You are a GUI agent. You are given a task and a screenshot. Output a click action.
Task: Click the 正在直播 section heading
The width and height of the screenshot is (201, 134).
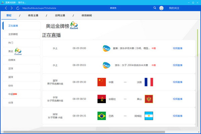pos(51,35)
